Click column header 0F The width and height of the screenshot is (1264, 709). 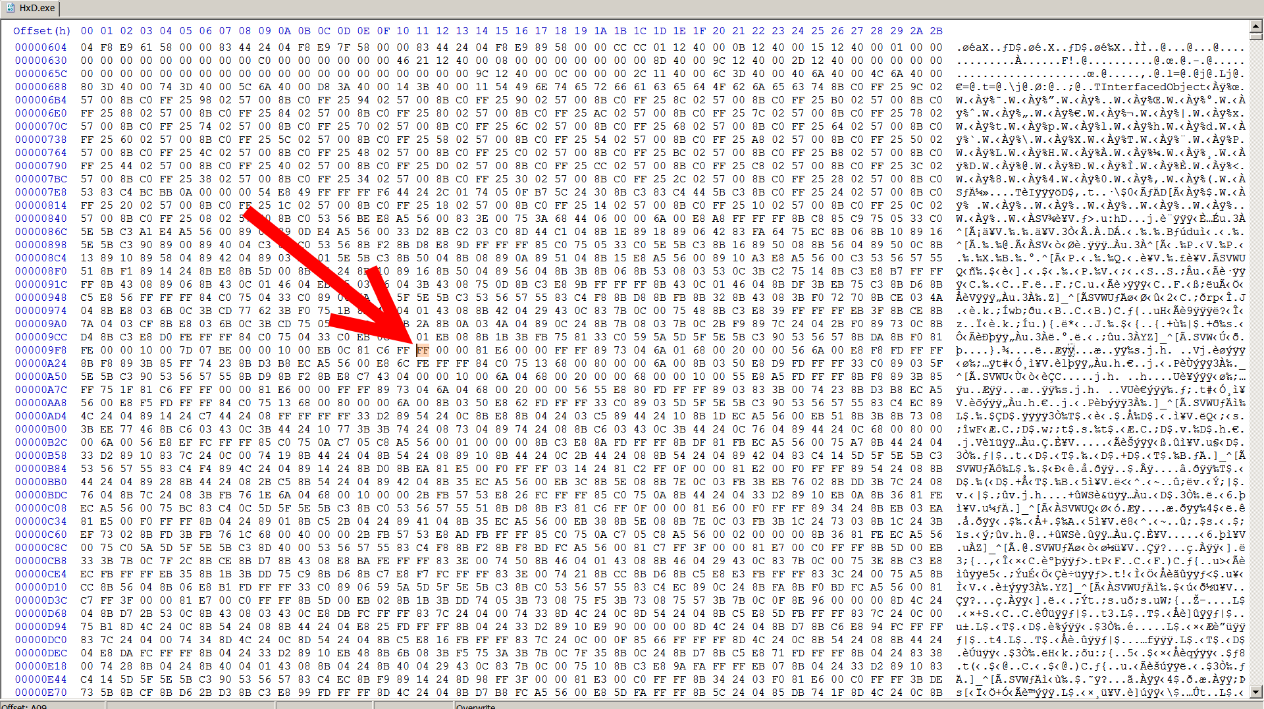(x=383, y=31)
